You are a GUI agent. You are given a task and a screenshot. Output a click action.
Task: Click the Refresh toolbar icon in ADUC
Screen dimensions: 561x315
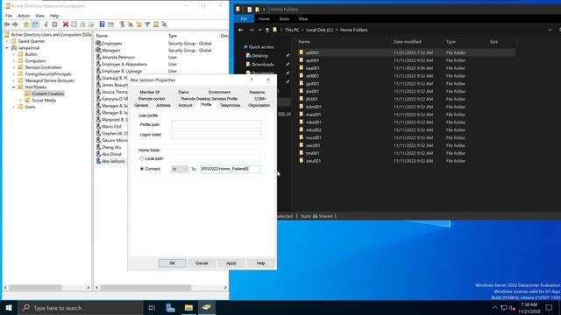click(82, 24)
